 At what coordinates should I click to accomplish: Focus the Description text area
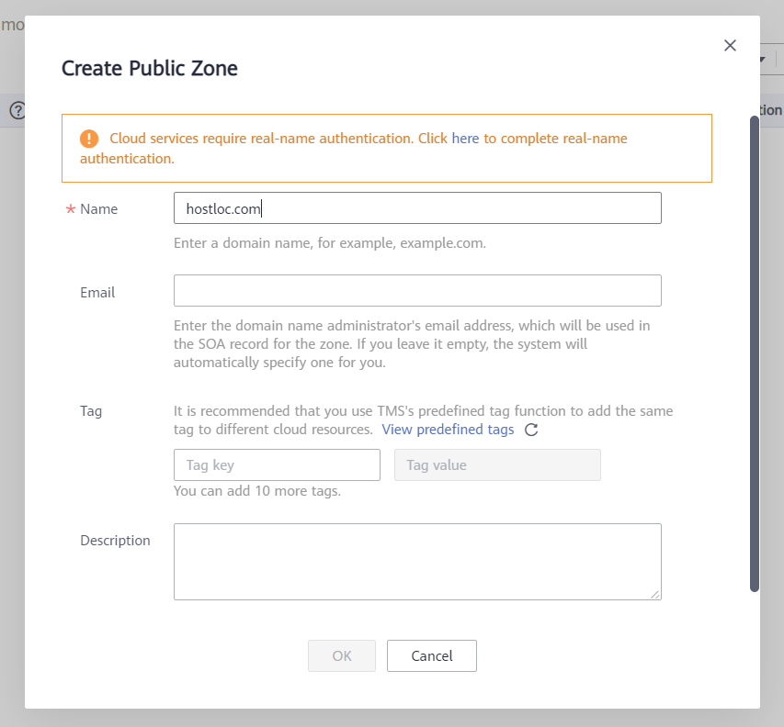417,562
